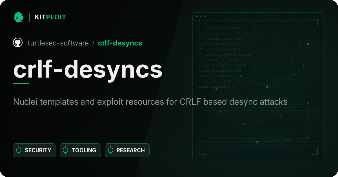
Task: Select the SECURITY tag badge
Action: 34,150
